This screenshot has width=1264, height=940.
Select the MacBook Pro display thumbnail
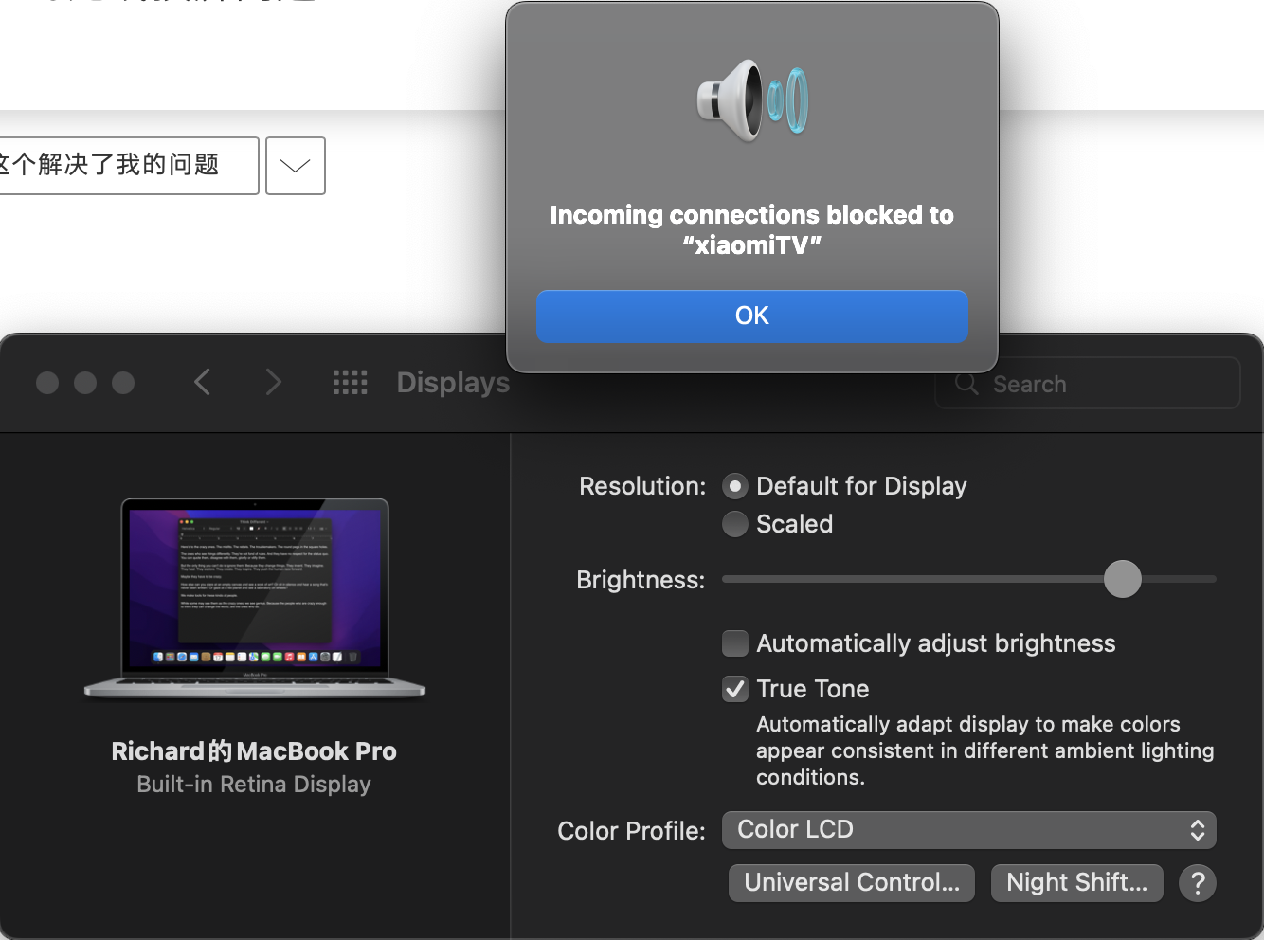pyautogui.click(x=255, y=599)
